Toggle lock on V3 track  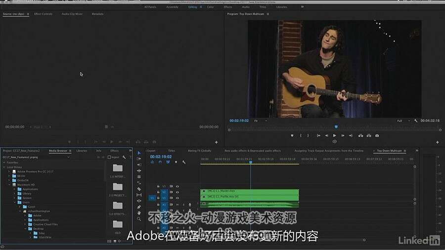(x=158, y=186)
